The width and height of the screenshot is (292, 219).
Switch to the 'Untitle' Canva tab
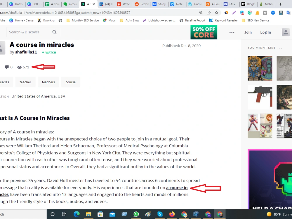[16, 4]
